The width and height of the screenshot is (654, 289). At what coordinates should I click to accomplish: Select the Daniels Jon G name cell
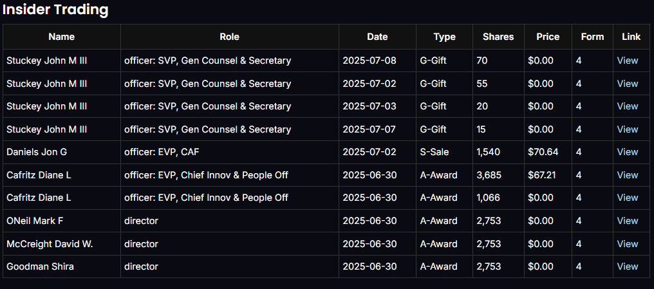(37, 152)
